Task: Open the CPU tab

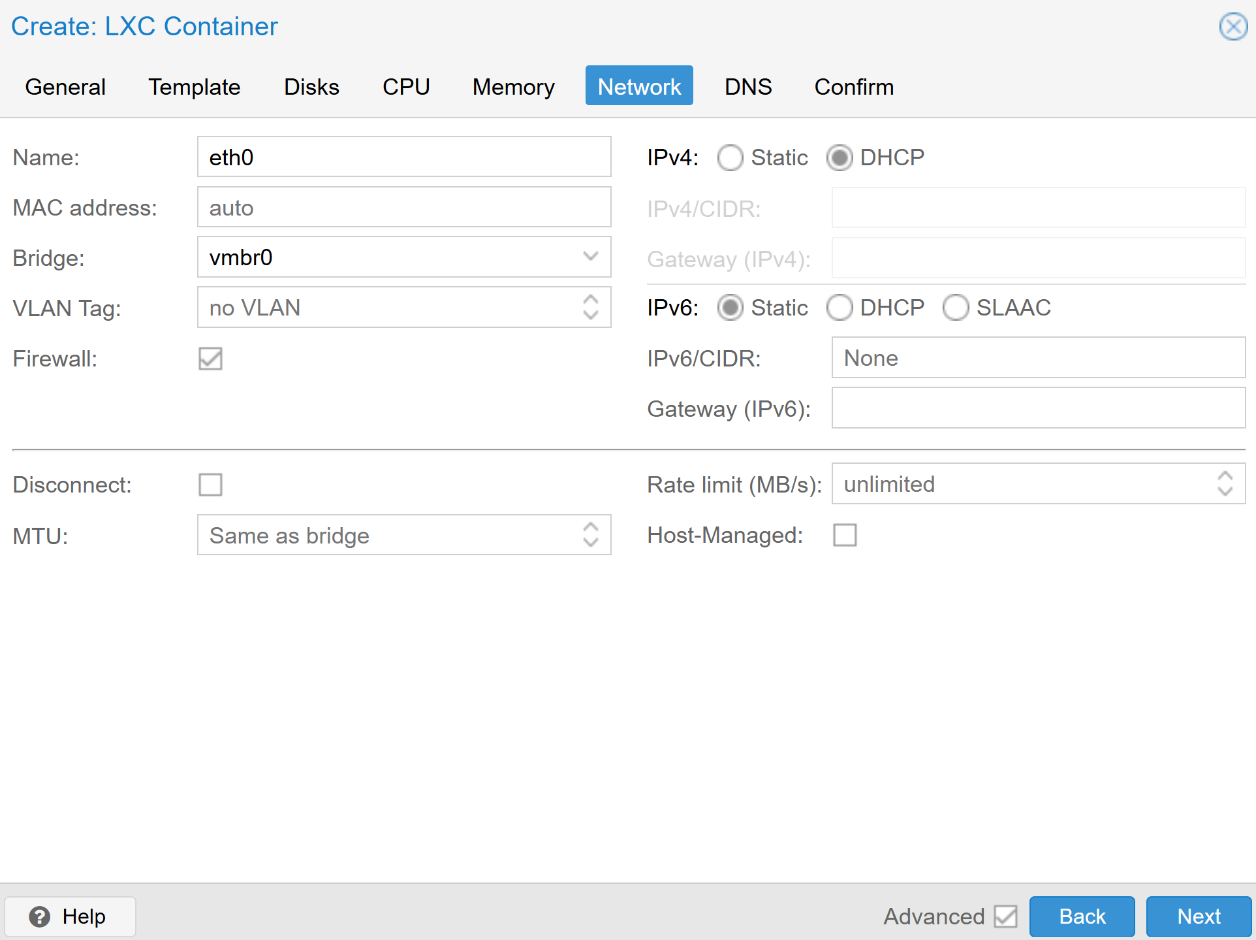Action: 406,86
